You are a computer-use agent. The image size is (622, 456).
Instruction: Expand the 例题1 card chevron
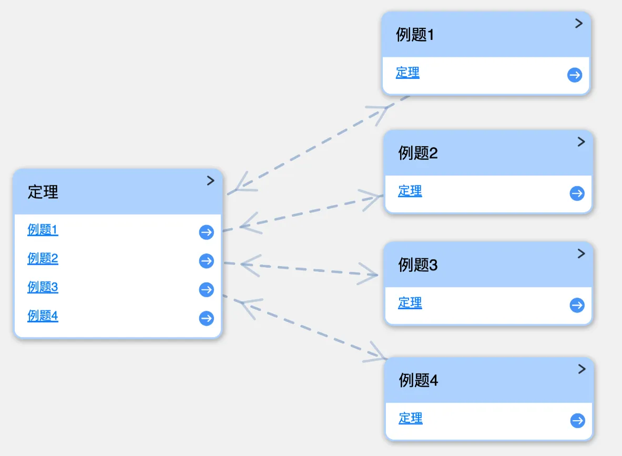[579, 24]
